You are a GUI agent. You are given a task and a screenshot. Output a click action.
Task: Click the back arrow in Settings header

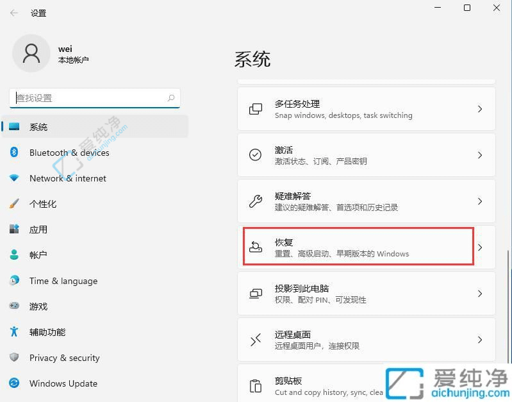(14, 13)
